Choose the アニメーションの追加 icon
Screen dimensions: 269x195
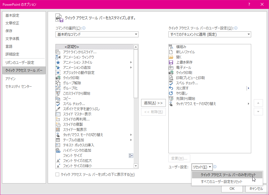[x=58, y=68]
